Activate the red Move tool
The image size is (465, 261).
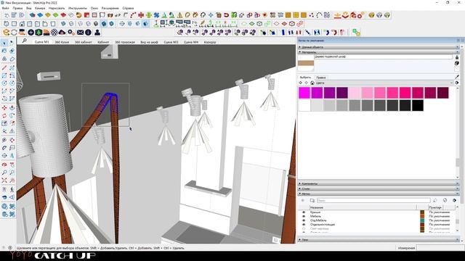click(4, 108)
